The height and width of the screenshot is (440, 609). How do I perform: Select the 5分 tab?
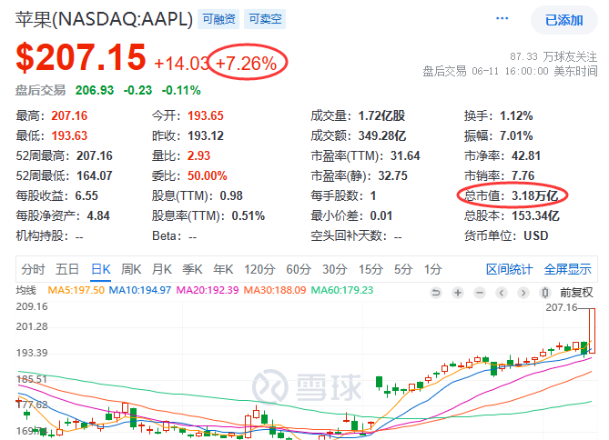point(403,269)
